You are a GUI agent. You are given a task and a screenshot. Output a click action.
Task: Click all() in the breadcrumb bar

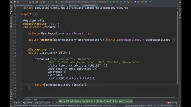click(x=35, y=100)
